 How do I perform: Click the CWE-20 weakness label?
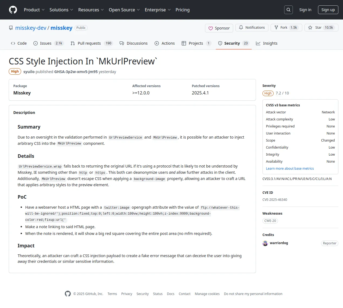click(270, 221)
